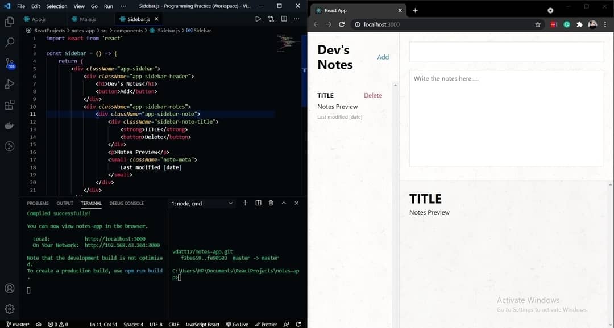Switch to the App.js editor tab
This screenshot has width=614, height=328.
point(39,19)
